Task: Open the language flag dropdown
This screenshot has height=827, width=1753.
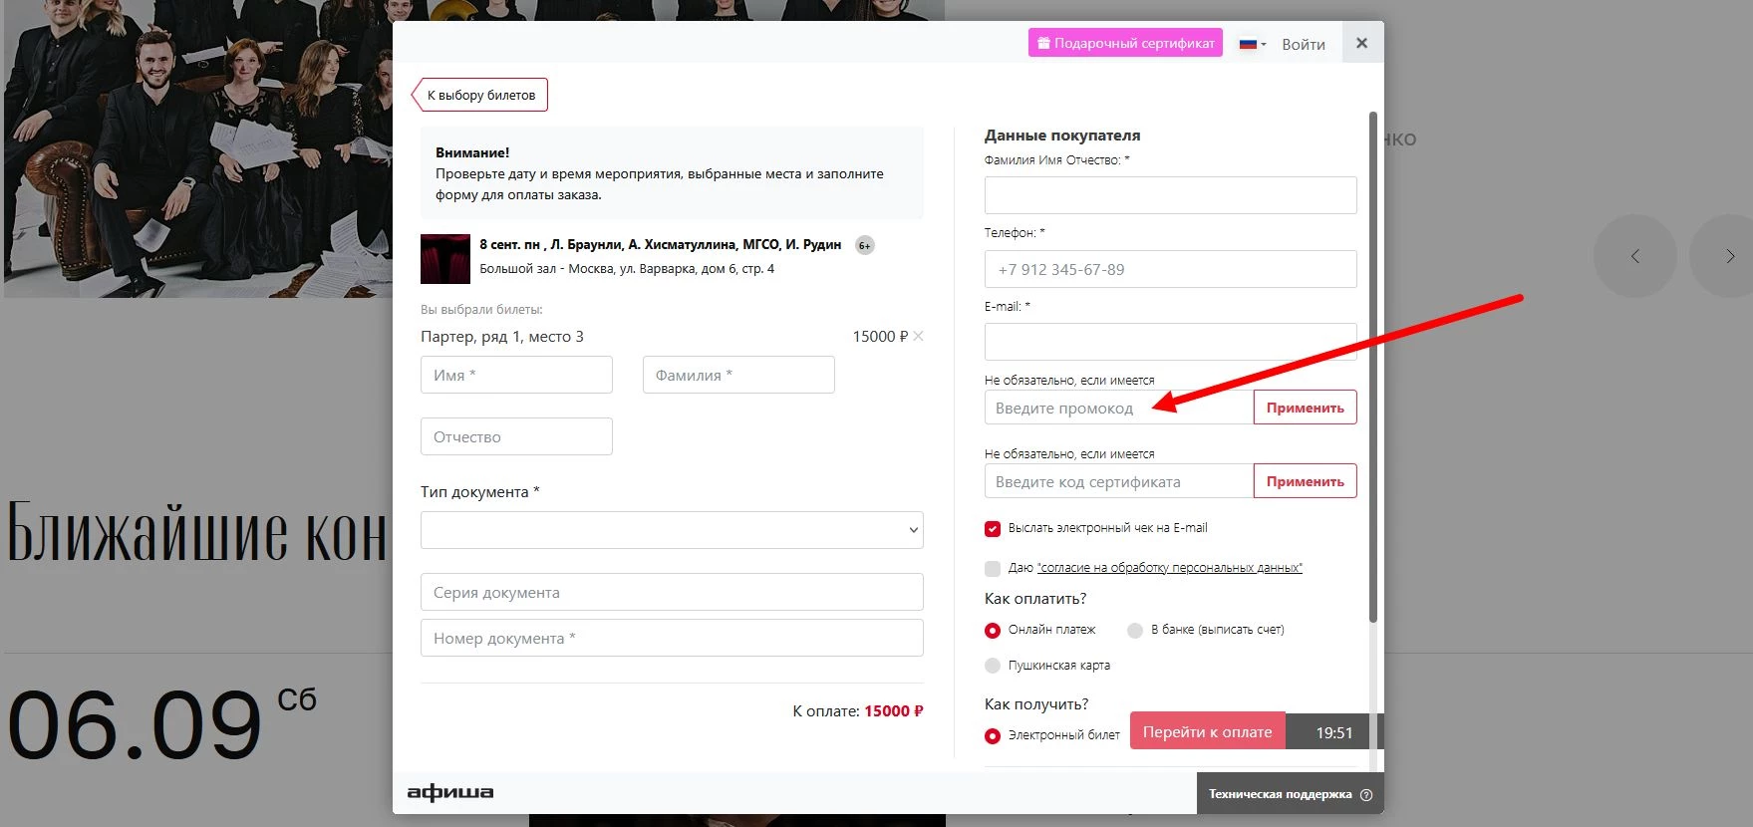Action: tap(1252, 44)
